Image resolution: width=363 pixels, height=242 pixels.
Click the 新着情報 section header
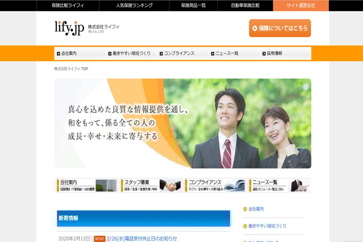coord(144,218)
